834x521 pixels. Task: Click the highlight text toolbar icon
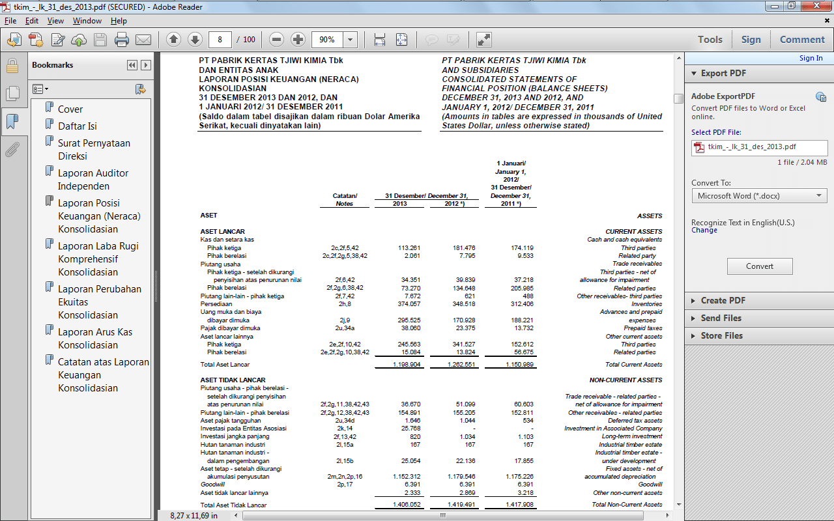coord(453,40)
